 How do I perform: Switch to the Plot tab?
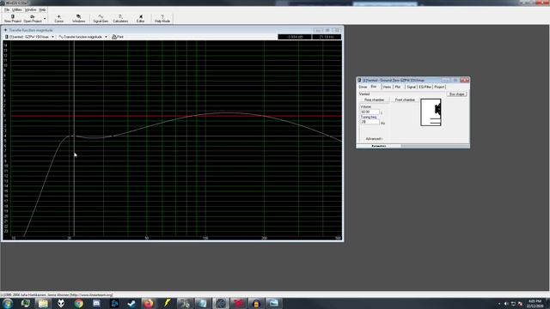coord(398,87)
